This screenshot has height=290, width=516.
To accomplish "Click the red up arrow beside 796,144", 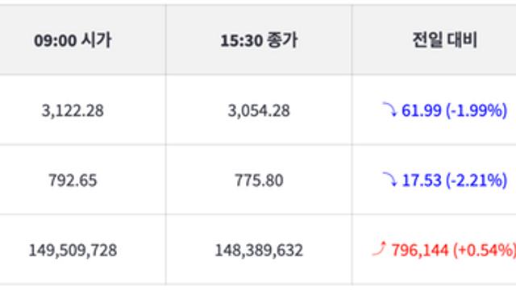I will [379, 249].
